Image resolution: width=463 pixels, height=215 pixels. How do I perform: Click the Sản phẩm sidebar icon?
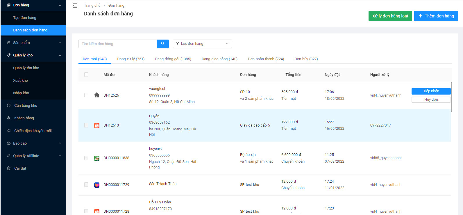pos(9,43)
